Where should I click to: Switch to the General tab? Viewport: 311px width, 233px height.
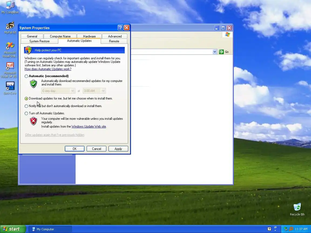point(32,36)
